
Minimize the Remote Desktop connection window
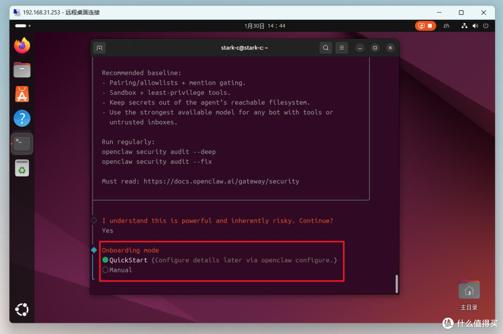(x=439, y=13)
